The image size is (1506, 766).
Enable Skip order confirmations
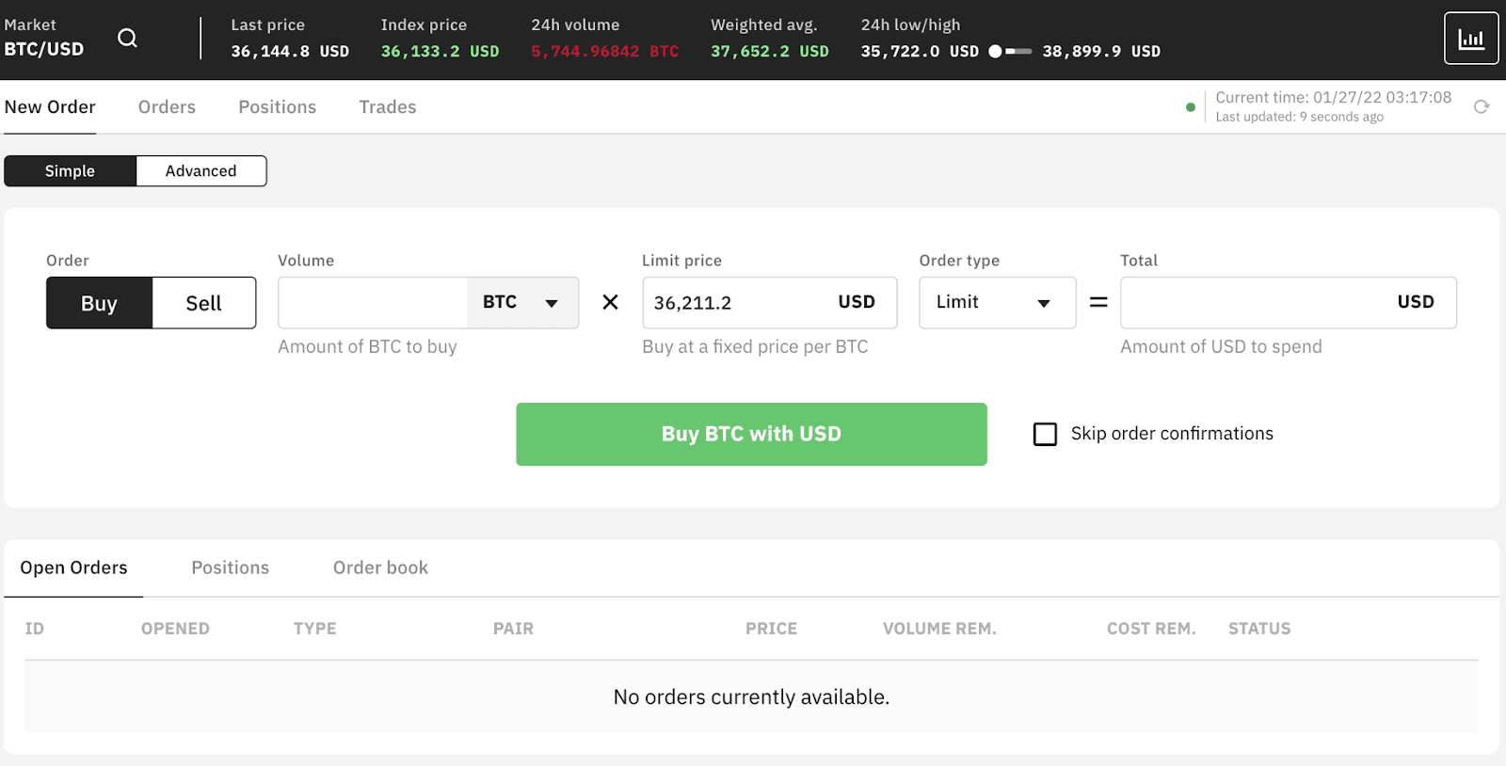coord(1045,434)
